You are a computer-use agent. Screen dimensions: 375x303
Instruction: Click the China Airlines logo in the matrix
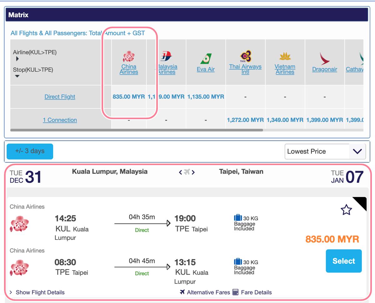point(128,57)
